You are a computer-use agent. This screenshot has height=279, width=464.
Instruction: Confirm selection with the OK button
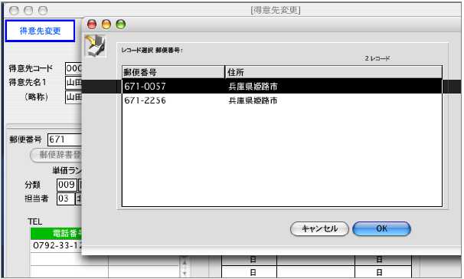(x=381, y=228)
